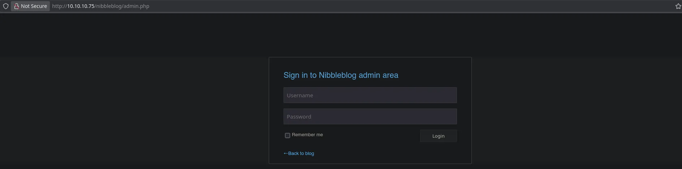This screenshot has height=169, width=682.
Task: Click the Sign in to Nibbleblog admin area heading
Action: tap(341, 75)
